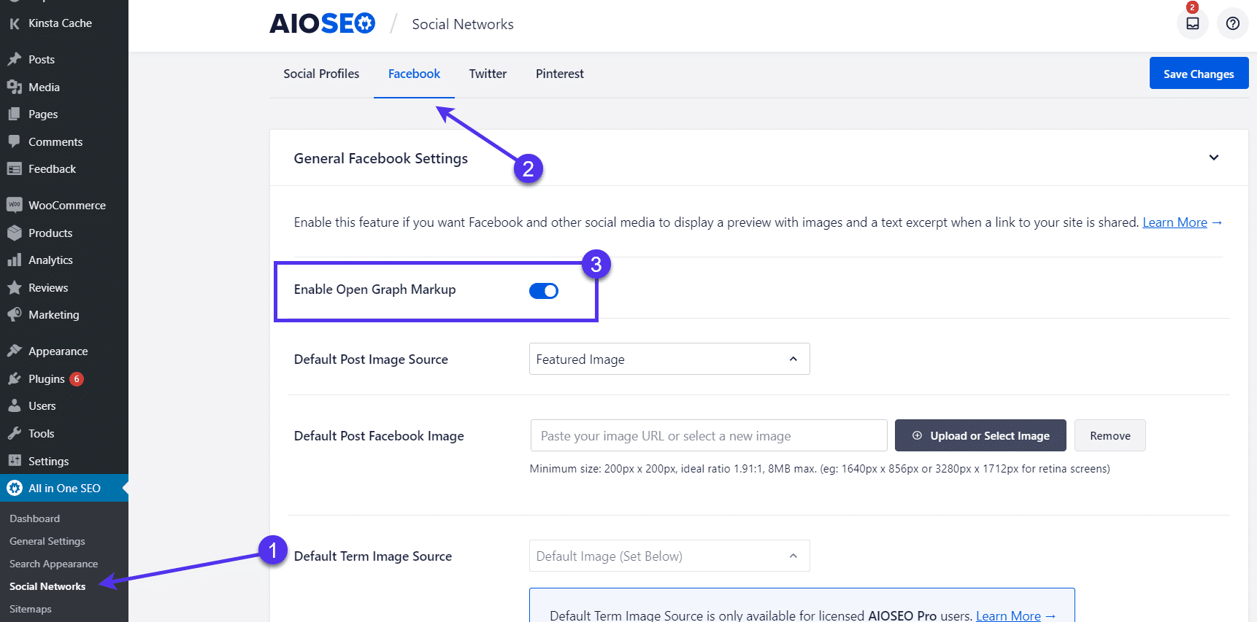Screen dimensions: 1257x622
Task: Click the Upload or Select Image button
Action: (x=980, y=435)
